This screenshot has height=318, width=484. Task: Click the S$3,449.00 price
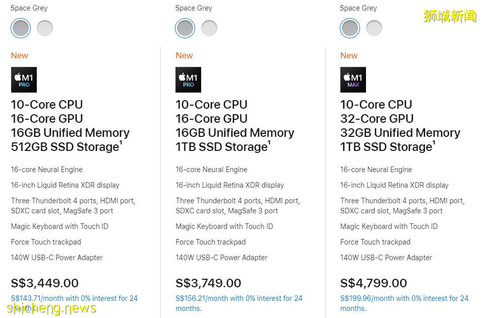[45, 283]
